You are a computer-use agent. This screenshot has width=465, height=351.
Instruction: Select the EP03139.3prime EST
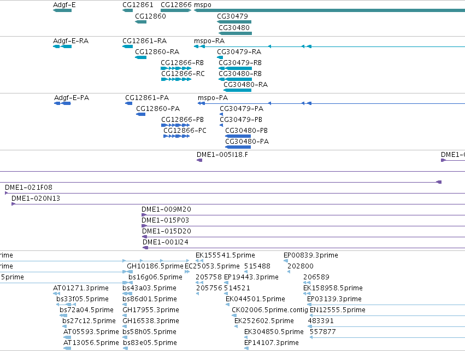pos(386,305)
